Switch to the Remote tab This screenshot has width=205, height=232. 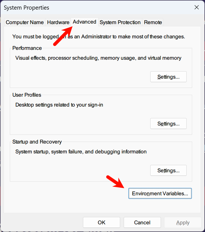[x=153, y=22]
